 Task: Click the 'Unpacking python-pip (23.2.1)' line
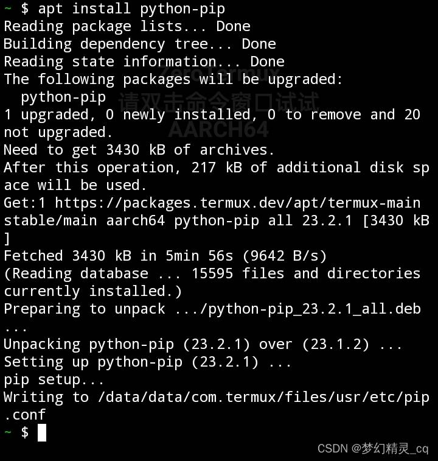tap(203, 344)
